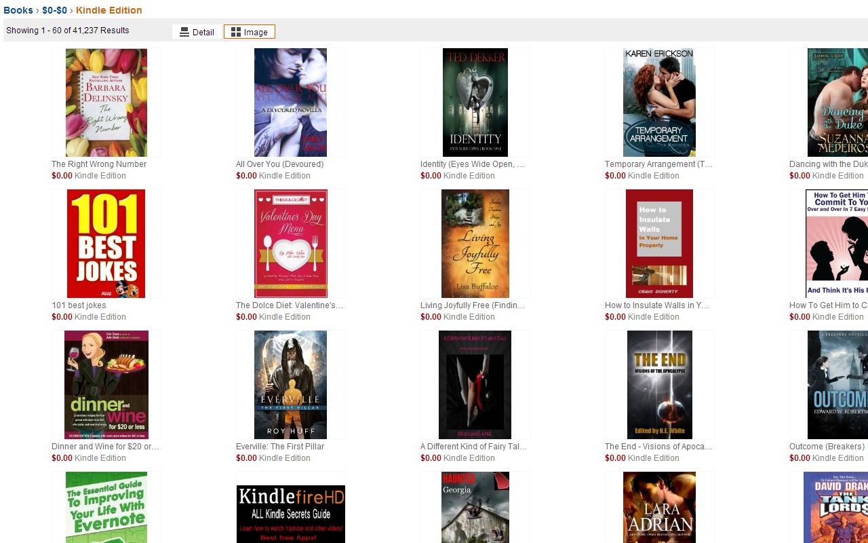Open the Books breadcrumb link
Image resolution: width=868 pixels, height=543 pixels.
18,10
